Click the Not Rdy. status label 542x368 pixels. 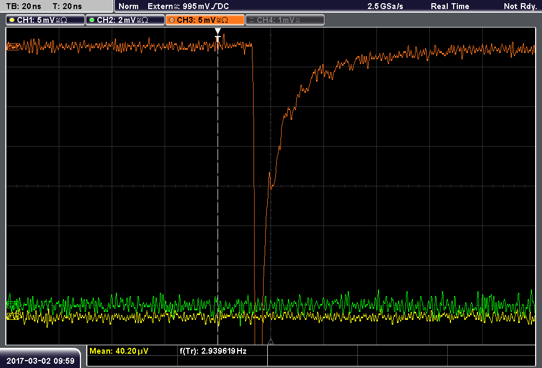pyautogui.click(x=520, y=6)
